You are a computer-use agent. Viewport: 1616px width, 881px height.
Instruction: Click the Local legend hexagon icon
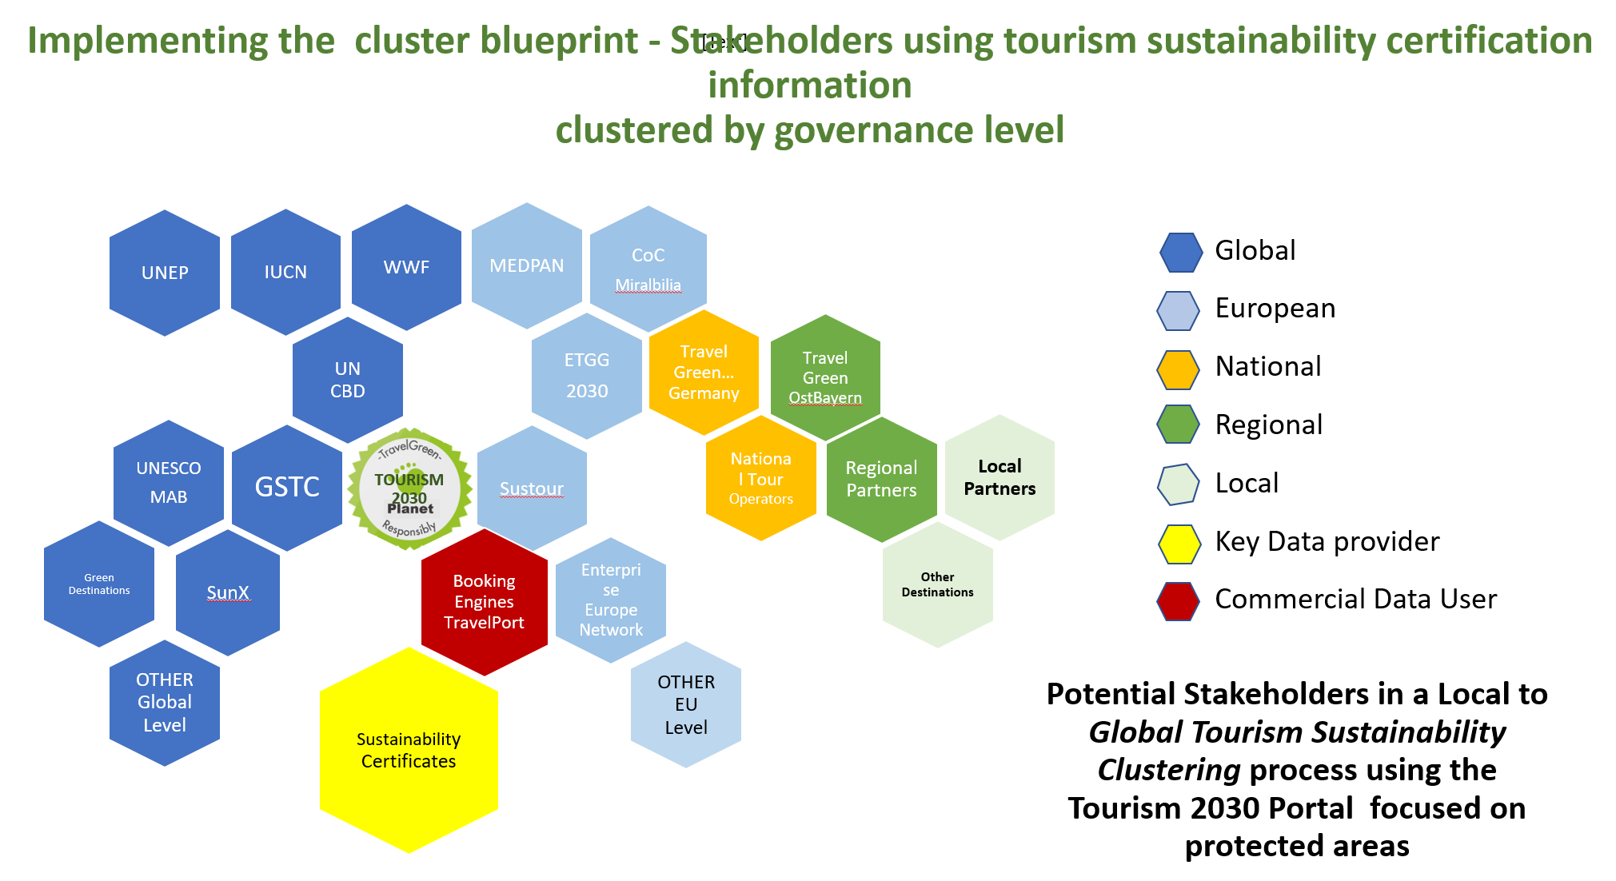[x=1179, y=484]
